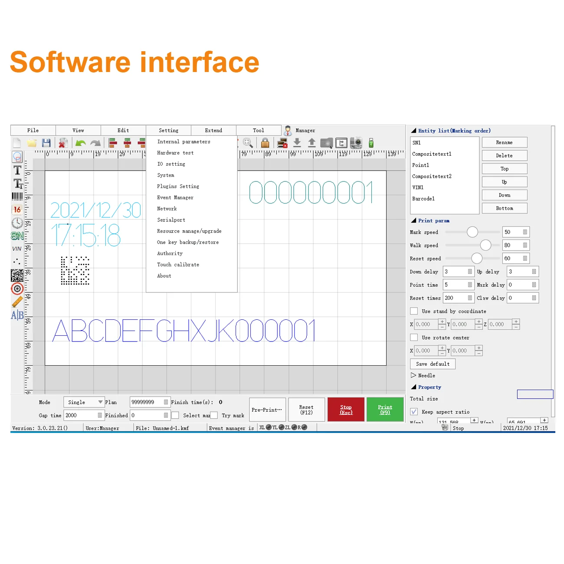Image resolution: width=564 pixels, height=564 pixels.
Task: Open the Tool menu
Action: click(x=259, y=130)
